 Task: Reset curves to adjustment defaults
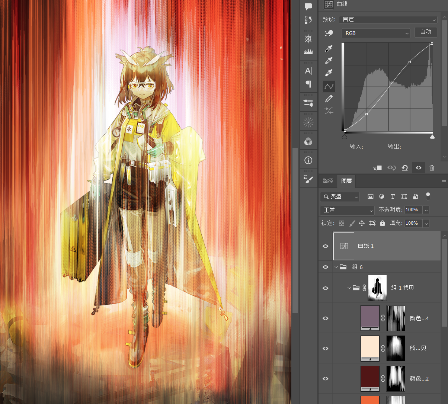[x=405, y=168]
